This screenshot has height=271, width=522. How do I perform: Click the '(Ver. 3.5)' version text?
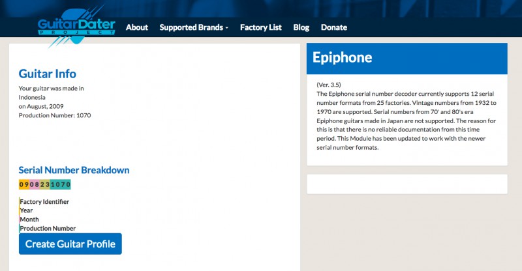pos(329,85)
